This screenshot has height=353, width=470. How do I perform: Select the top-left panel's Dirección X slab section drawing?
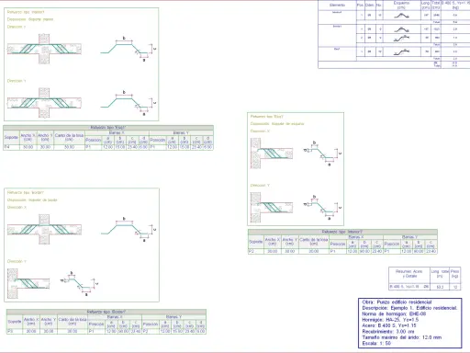(x=44, y=49)
